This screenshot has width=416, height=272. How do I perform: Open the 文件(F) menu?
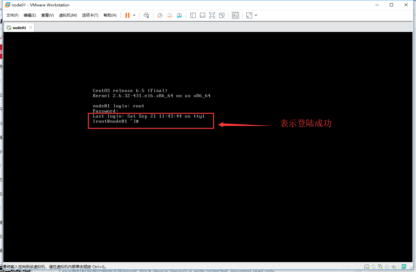(12, 15)
